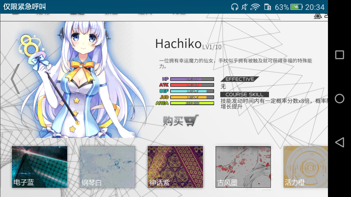Tap the battery status icon
The image size is (351, 197).
click(296, 7)
